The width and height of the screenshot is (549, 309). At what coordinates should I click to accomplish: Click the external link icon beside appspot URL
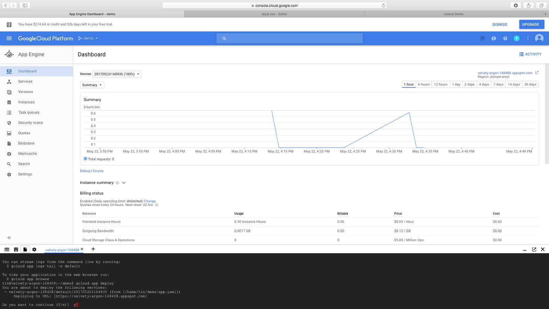(537, 73)
